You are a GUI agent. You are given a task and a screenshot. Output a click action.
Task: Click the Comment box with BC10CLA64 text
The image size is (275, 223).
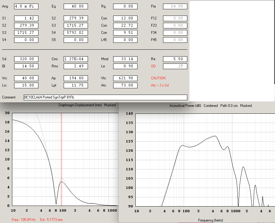point(105,97)
